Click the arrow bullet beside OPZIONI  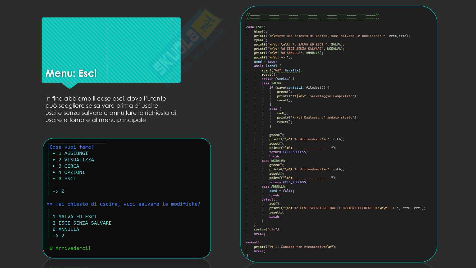click(x=54, y=172)
